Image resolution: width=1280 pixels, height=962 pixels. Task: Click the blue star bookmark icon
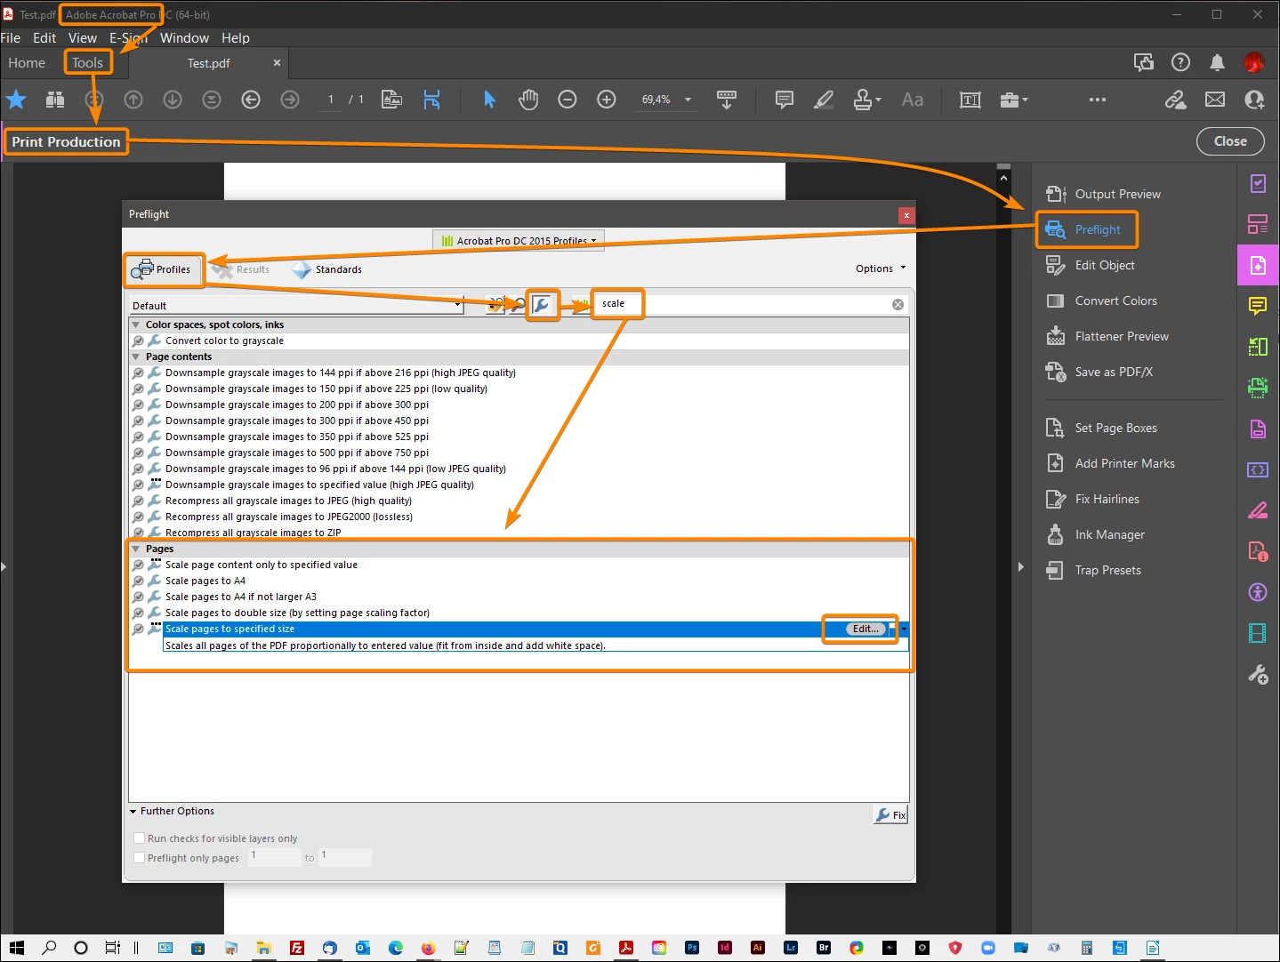pyautogui.click(x=16, y=100)
